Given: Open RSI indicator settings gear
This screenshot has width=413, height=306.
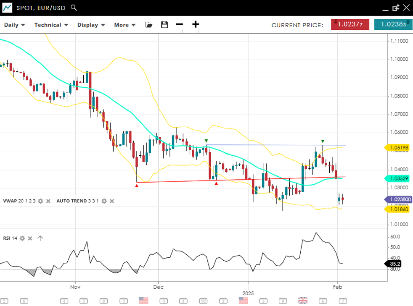Looking at the screenshot, I should [x=22, y=238].
